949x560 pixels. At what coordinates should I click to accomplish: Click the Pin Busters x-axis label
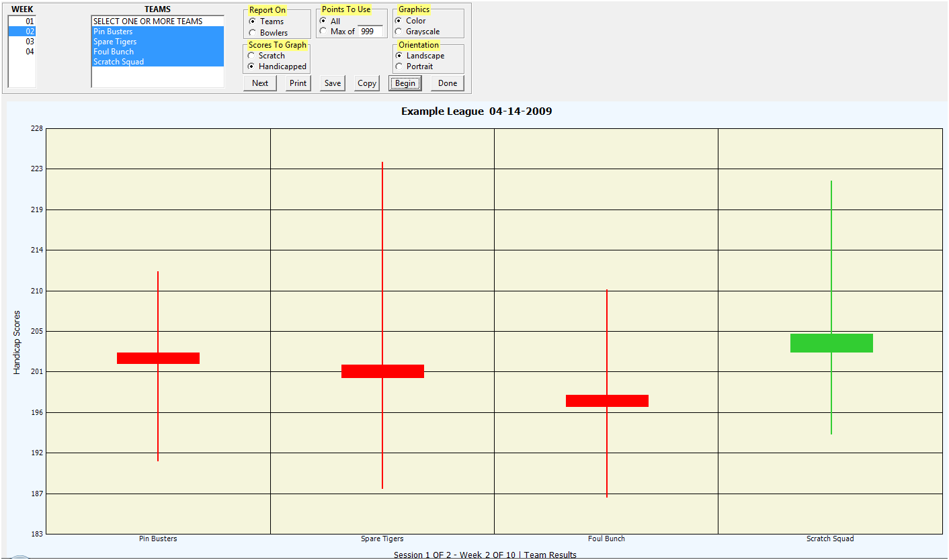(158, 539)
